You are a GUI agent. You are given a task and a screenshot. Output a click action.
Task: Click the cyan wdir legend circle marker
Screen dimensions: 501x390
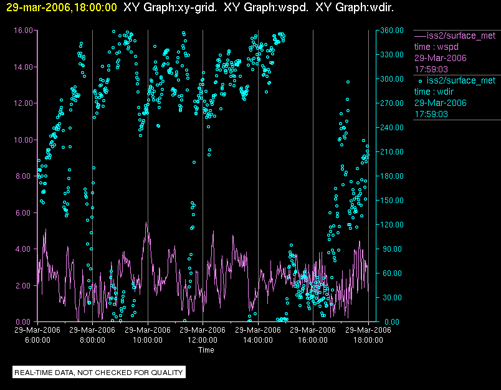click(420, 80)
